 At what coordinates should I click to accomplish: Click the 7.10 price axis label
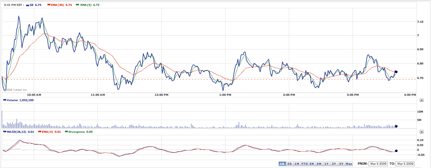[420, 22]
